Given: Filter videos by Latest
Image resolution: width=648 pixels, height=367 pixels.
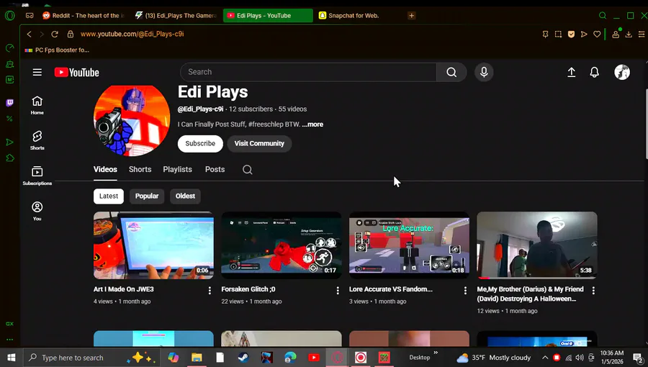Looking at the screenshot, I should (x=109, y=196).
